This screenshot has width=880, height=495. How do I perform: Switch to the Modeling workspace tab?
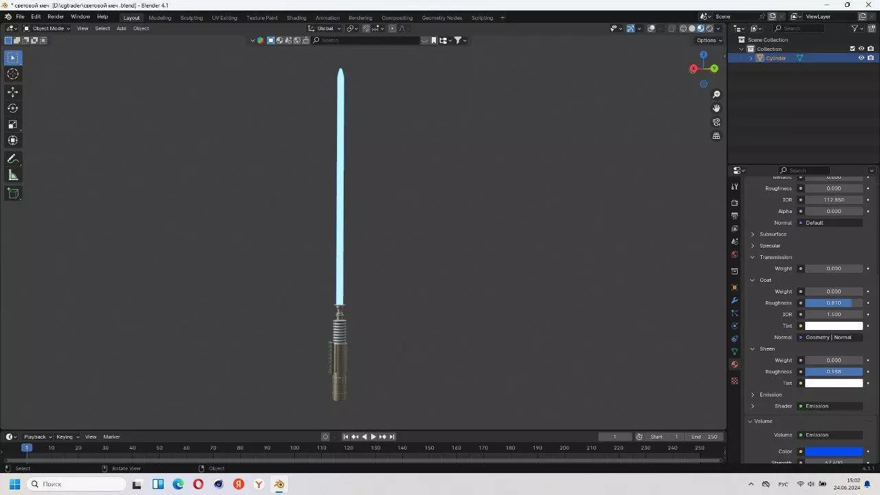click(160, 17)
